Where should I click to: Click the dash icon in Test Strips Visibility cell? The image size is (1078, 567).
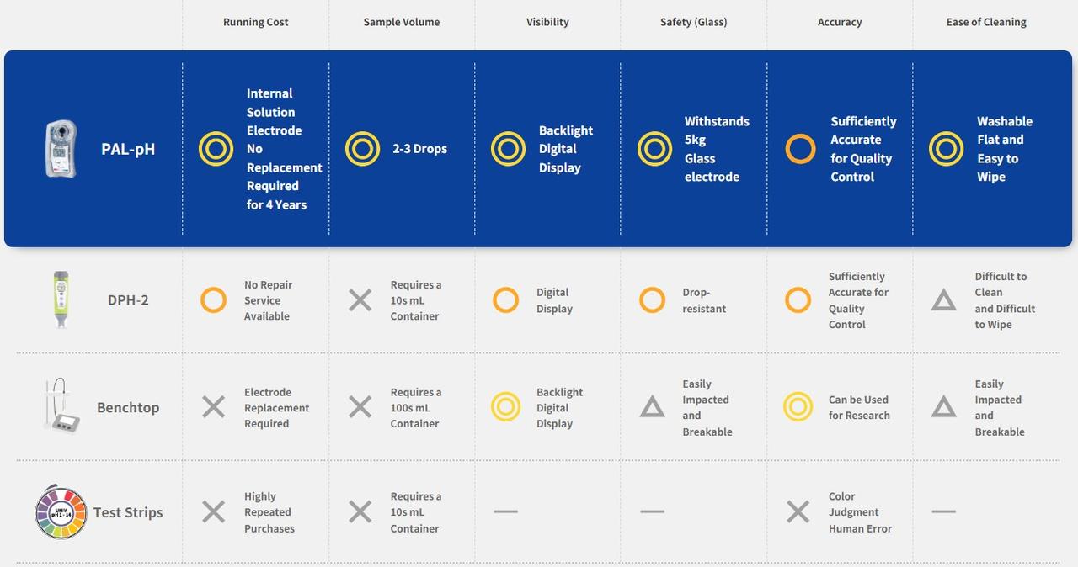point(505,511)
